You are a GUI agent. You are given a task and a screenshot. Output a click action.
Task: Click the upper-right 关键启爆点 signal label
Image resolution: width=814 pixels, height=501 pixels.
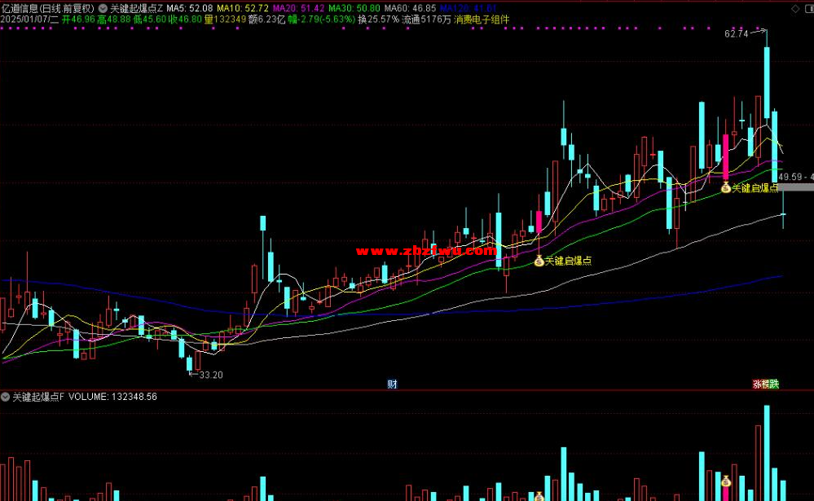pyautogui.click(x=755, y=187)
